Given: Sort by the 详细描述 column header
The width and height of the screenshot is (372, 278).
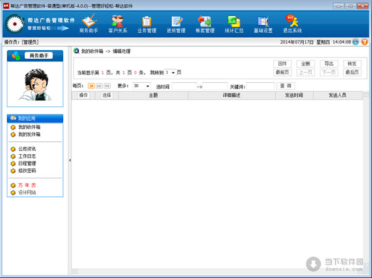Looking at the screenshot, I should point(231,95).
